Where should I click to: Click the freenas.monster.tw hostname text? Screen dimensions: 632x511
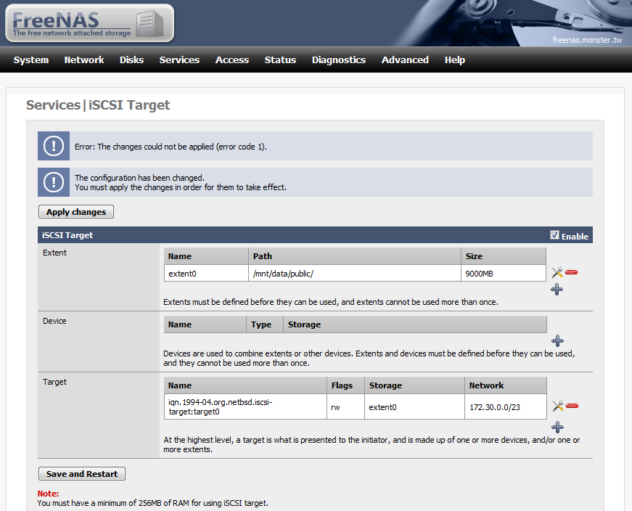[587, 40]
